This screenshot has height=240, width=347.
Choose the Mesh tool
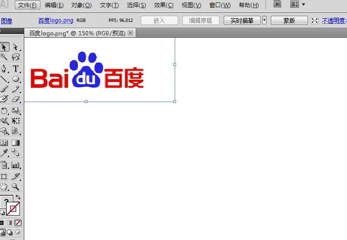tap(4, 143)
